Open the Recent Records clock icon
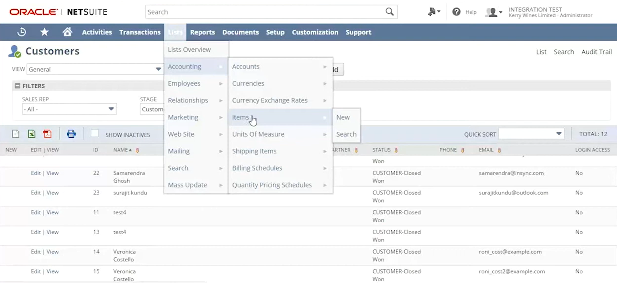This screenshot has width=617, height=283. click(x=22, y=32)
